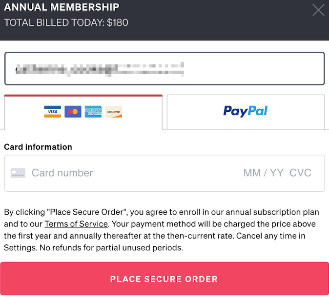The width and height of the screenshot is (329, 300).
Task: Click the Place Secure Order button
Action: click(164, 279)
